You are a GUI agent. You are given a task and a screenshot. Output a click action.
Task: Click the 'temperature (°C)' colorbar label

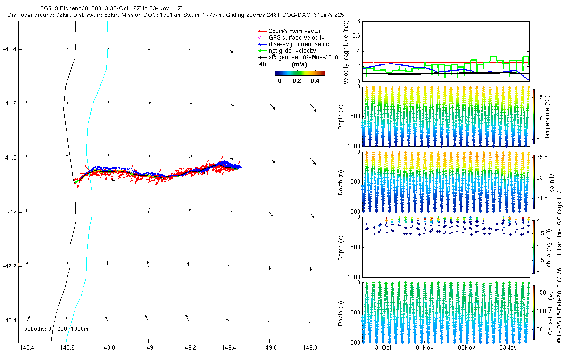click(x=548, y=116)
